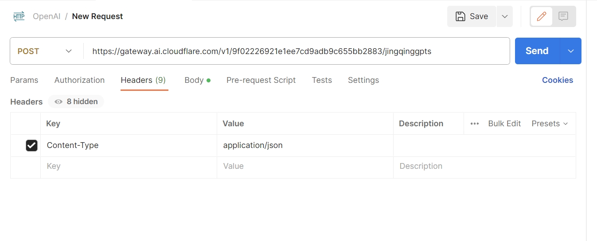Switch to the Params tab
The image size is (597, 241).
click(24, 80)
